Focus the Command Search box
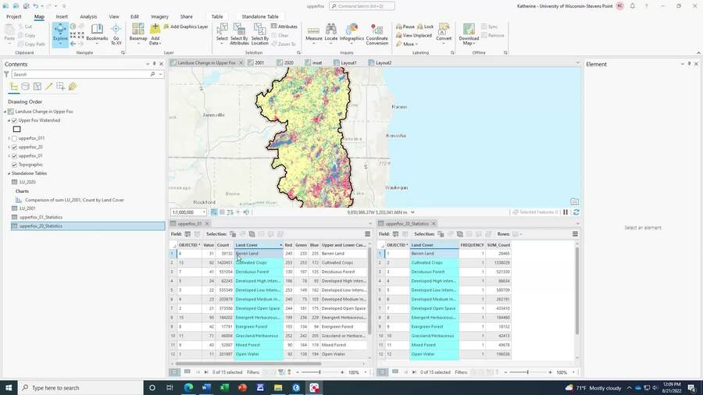The image size is (703, 395). point(362,6)
